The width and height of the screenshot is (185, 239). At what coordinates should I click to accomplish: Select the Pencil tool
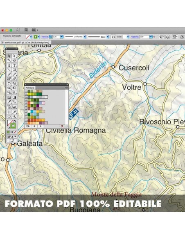[14, 74]
